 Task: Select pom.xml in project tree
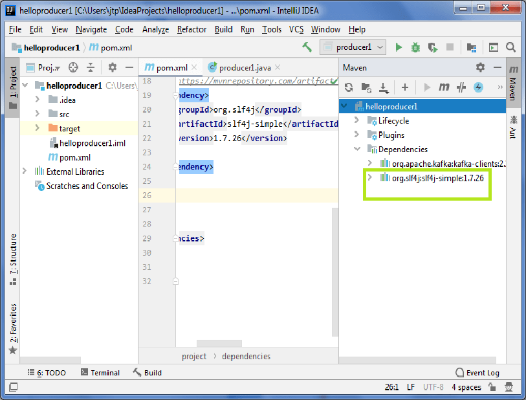coord(69,157)
